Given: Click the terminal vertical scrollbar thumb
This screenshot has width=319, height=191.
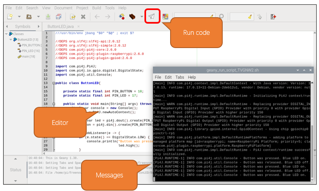Looking at the screenshot, I should coord(312,151).
